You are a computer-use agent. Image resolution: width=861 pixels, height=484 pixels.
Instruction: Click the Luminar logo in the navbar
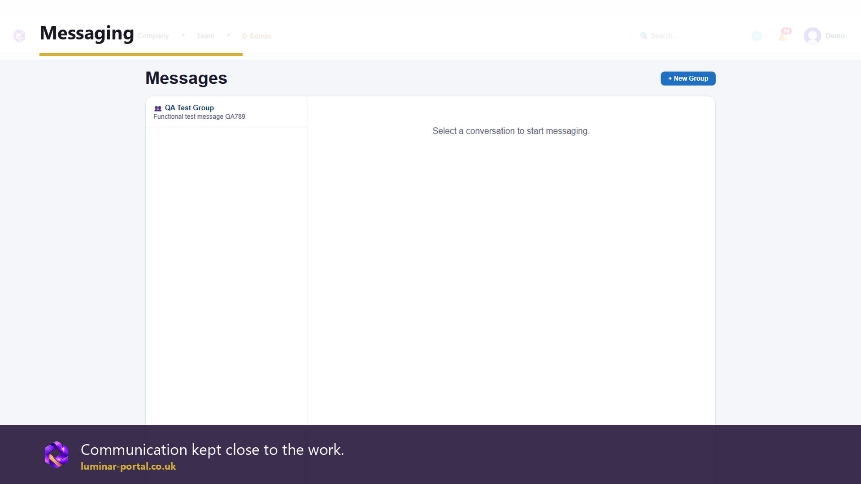coord(19,36)
